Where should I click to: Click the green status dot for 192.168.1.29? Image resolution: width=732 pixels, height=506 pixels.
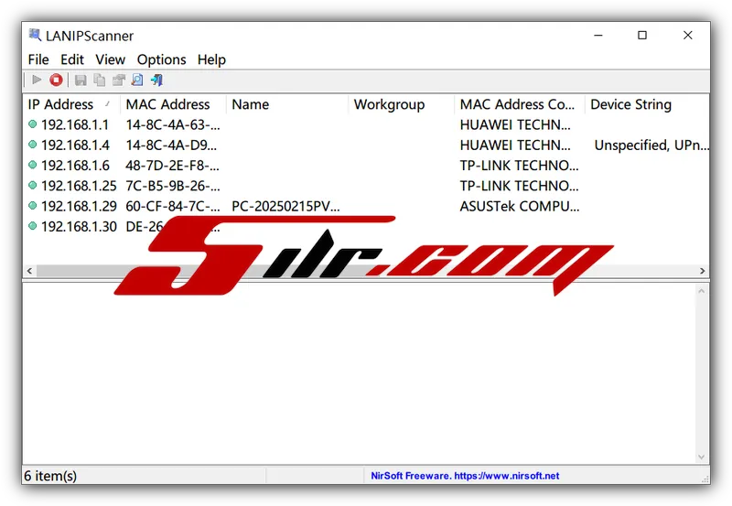[x=32, y=205]
